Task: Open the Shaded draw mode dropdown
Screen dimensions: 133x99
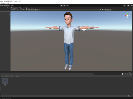Action: tap(16, 10)
